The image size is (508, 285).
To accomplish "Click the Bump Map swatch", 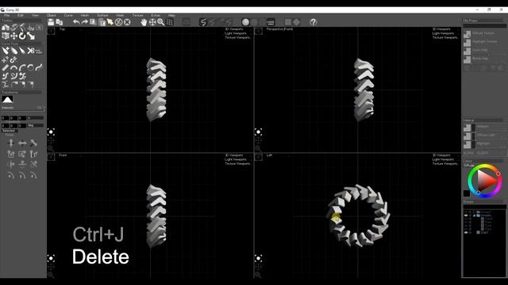I will 468,59.
